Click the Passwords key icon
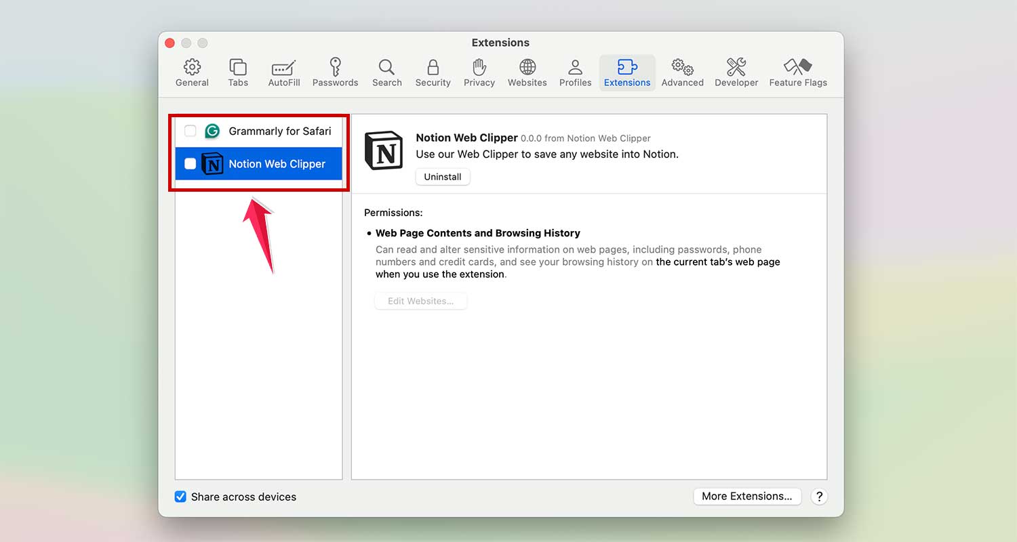 [x=335, y=71]
